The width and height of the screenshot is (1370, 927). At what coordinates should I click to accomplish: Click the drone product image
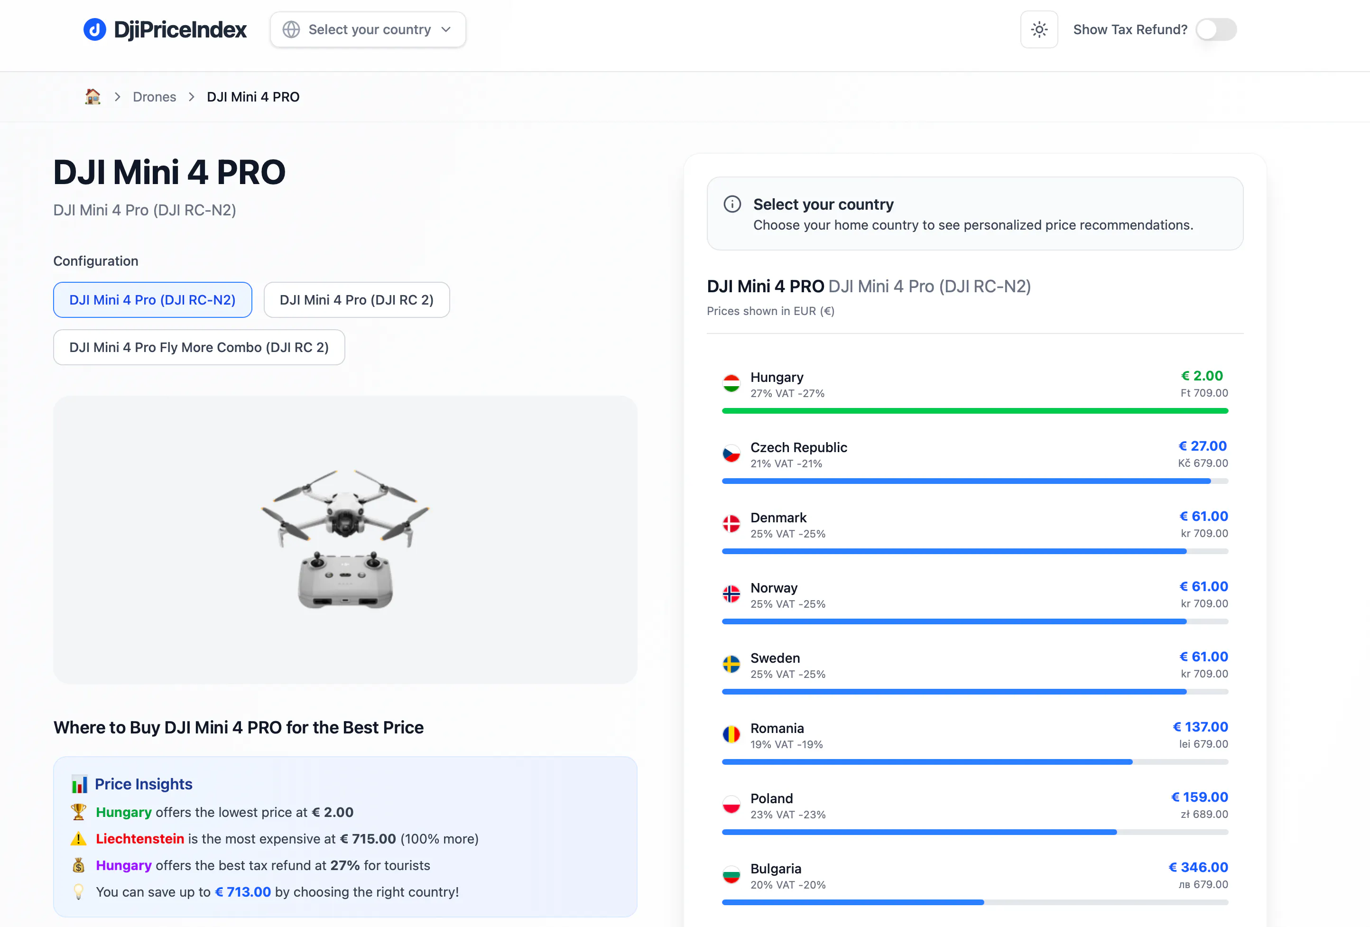pyautogui.click(x=345, y=538)
